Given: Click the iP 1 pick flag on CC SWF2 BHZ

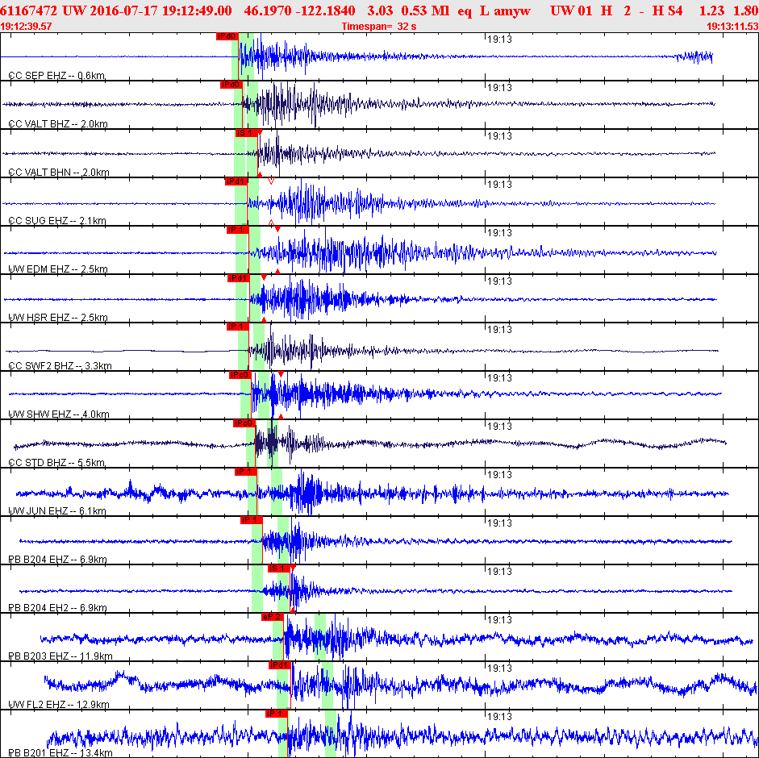Looking at the screenshot, I should (x=238, y=327).
